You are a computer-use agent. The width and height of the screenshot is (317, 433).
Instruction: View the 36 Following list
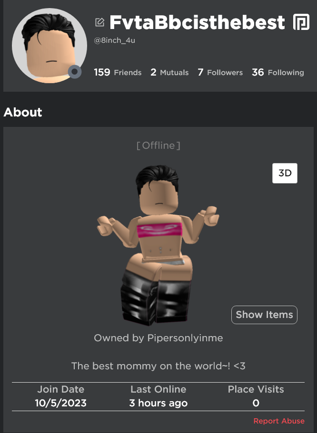277,72
